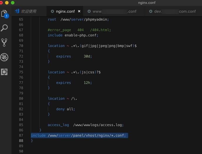
Task: Click the '#error_page 404 /404.html;' comment
Action: (79, 30)
